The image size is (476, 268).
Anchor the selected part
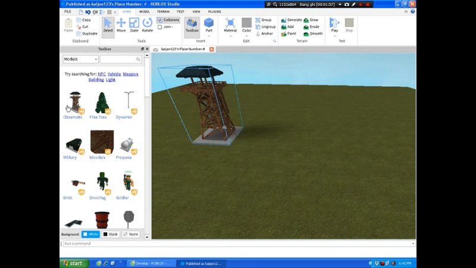(264, 34)
